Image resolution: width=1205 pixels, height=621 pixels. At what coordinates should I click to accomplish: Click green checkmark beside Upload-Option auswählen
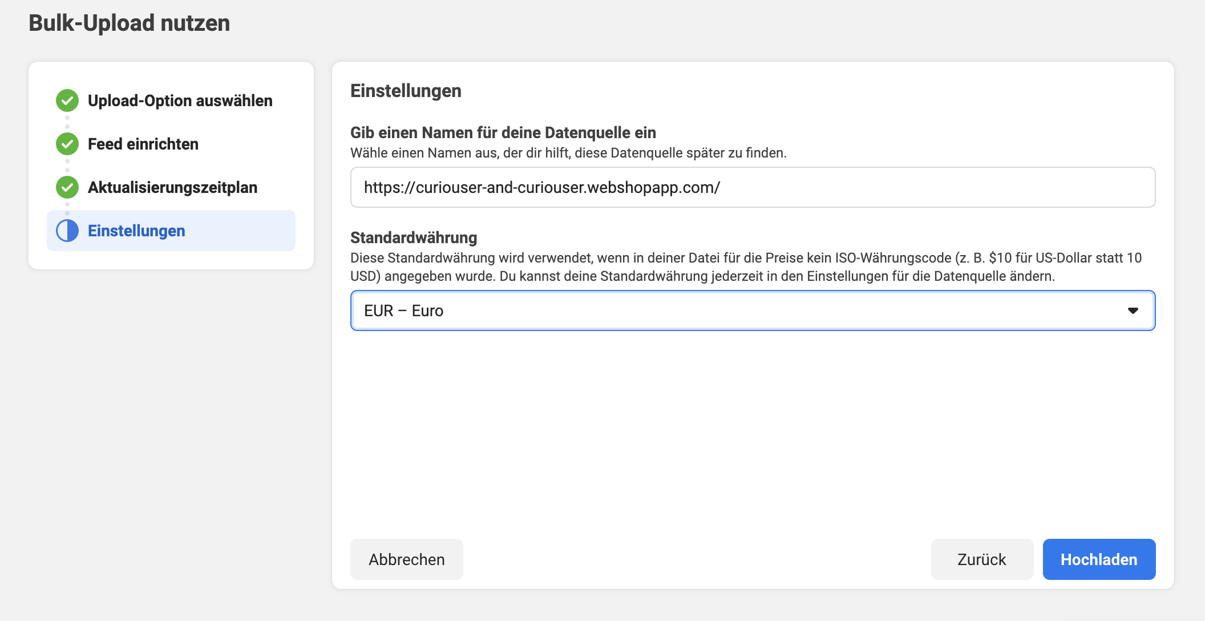[x=67, y=100]
